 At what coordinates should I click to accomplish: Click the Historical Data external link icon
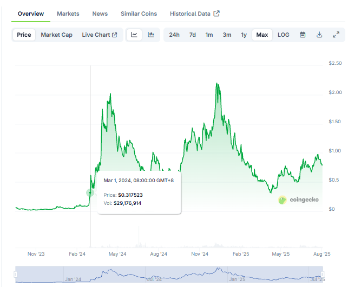[x=216, y=14]
